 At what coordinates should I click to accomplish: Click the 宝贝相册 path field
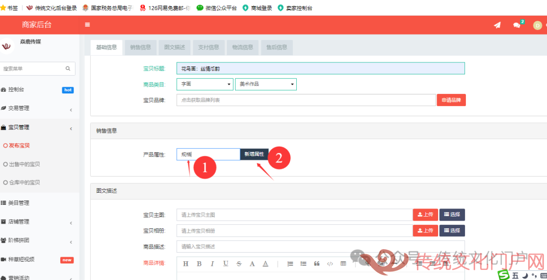point(294,231)
